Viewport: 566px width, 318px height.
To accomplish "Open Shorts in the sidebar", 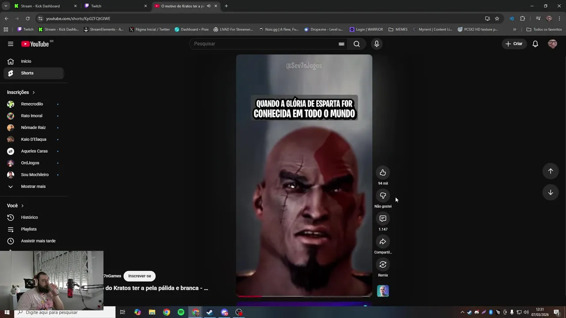I will coord(33,73).
